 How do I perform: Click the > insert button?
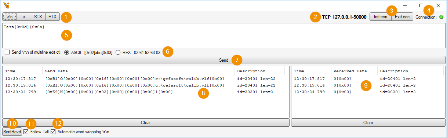[x=24, y=17]
